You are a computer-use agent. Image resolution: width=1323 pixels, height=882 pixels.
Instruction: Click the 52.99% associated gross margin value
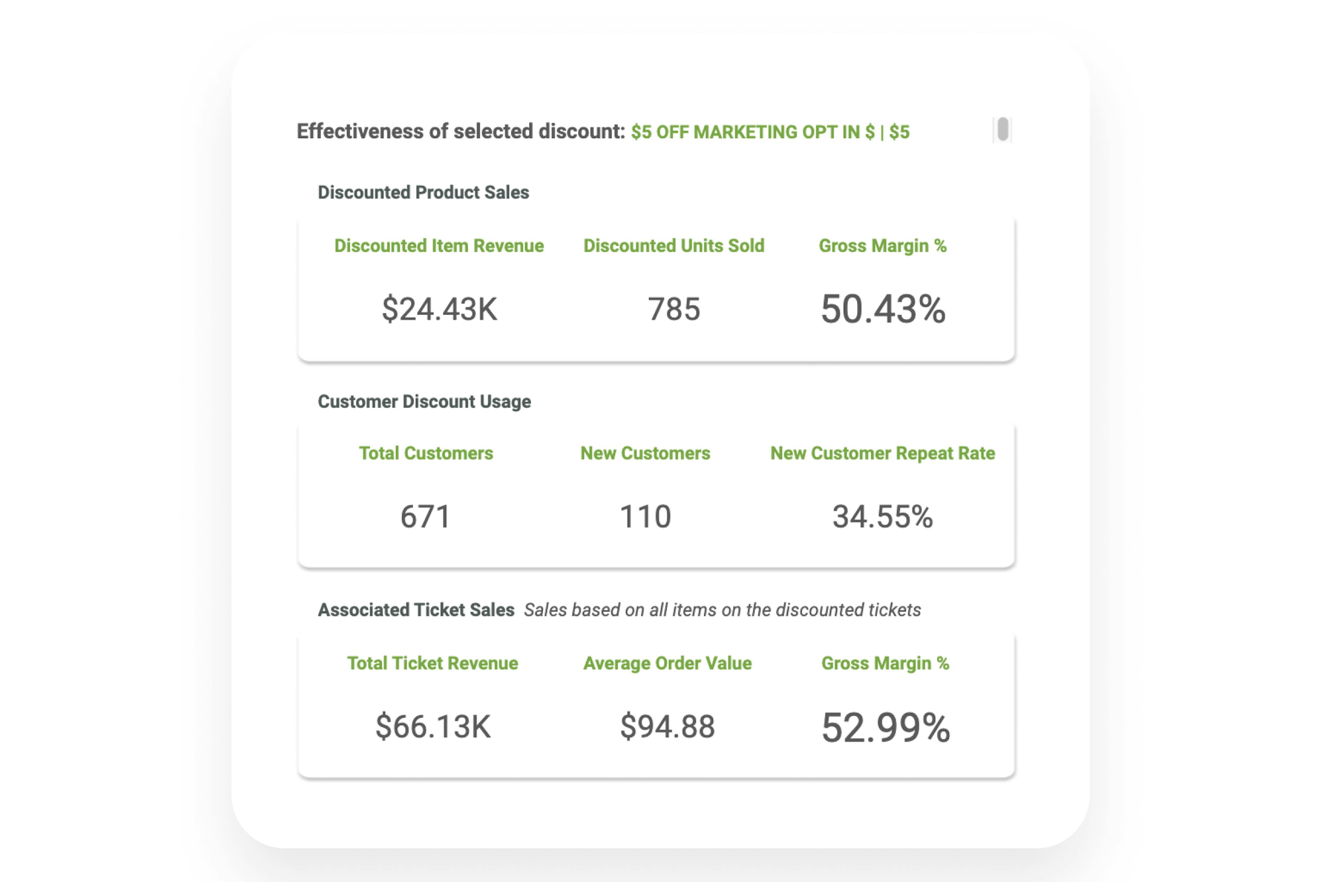[x=885, y=727]
